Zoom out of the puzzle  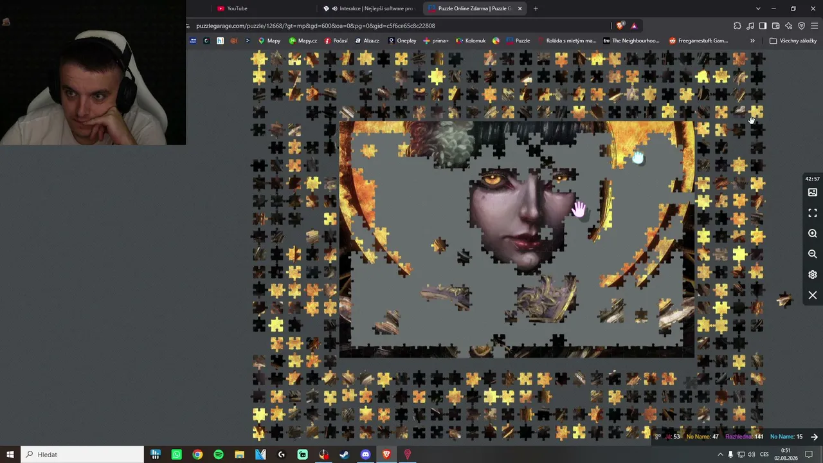813,254
